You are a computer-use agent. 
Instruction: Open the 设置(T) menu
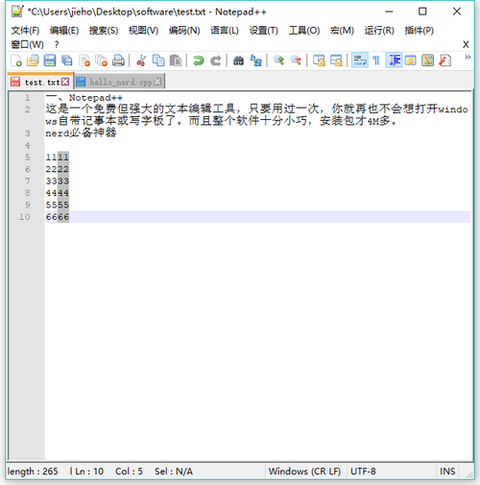coord(264,31)
